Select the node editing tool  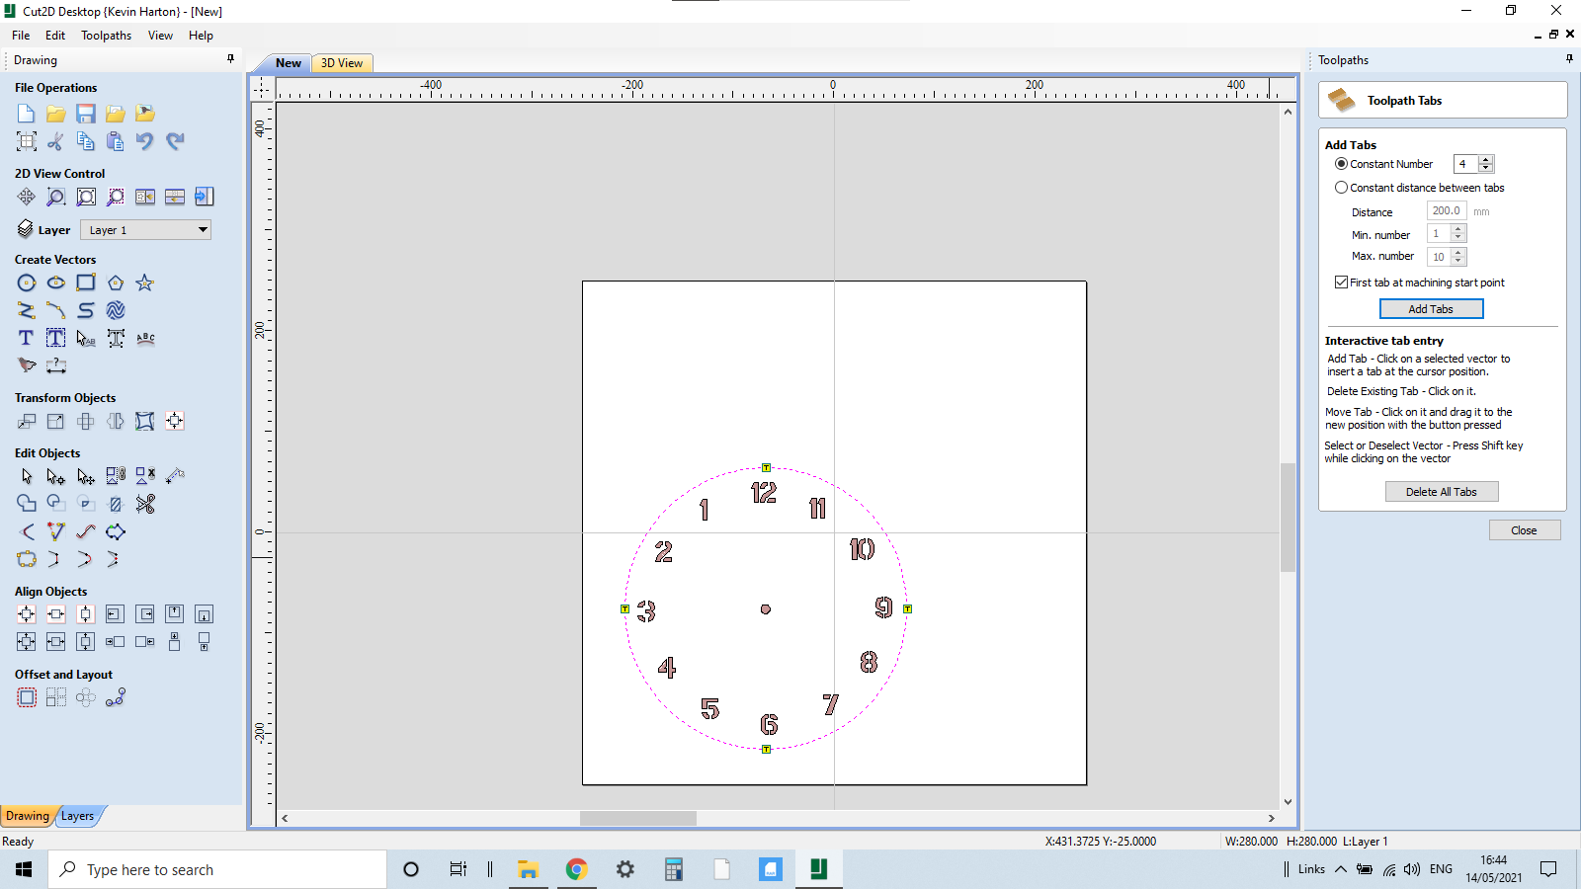pyautogui.click(x=55, y=475)
